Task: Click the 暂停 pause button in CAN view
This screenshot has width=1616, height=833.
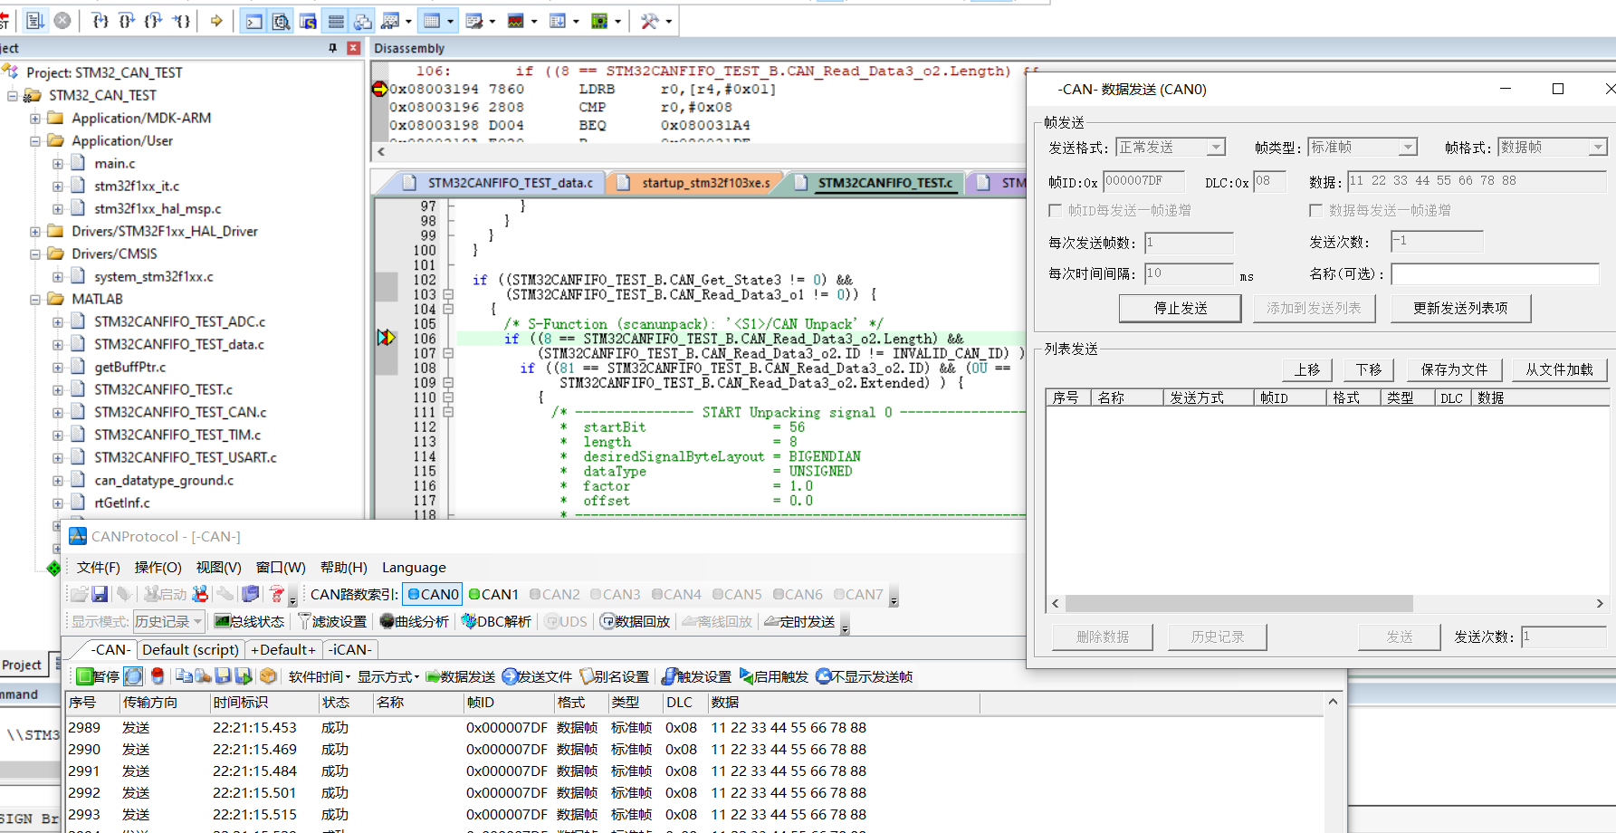Action: [x=98, y=676]
